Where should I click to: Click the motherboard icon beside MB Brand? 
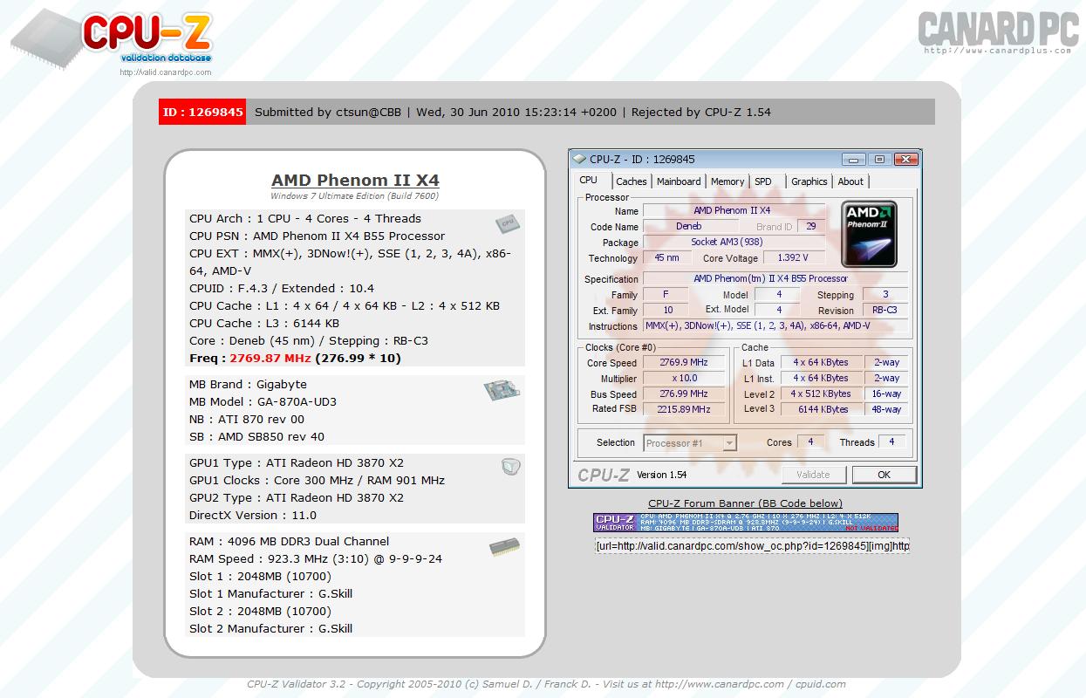(x=502, y=391)
